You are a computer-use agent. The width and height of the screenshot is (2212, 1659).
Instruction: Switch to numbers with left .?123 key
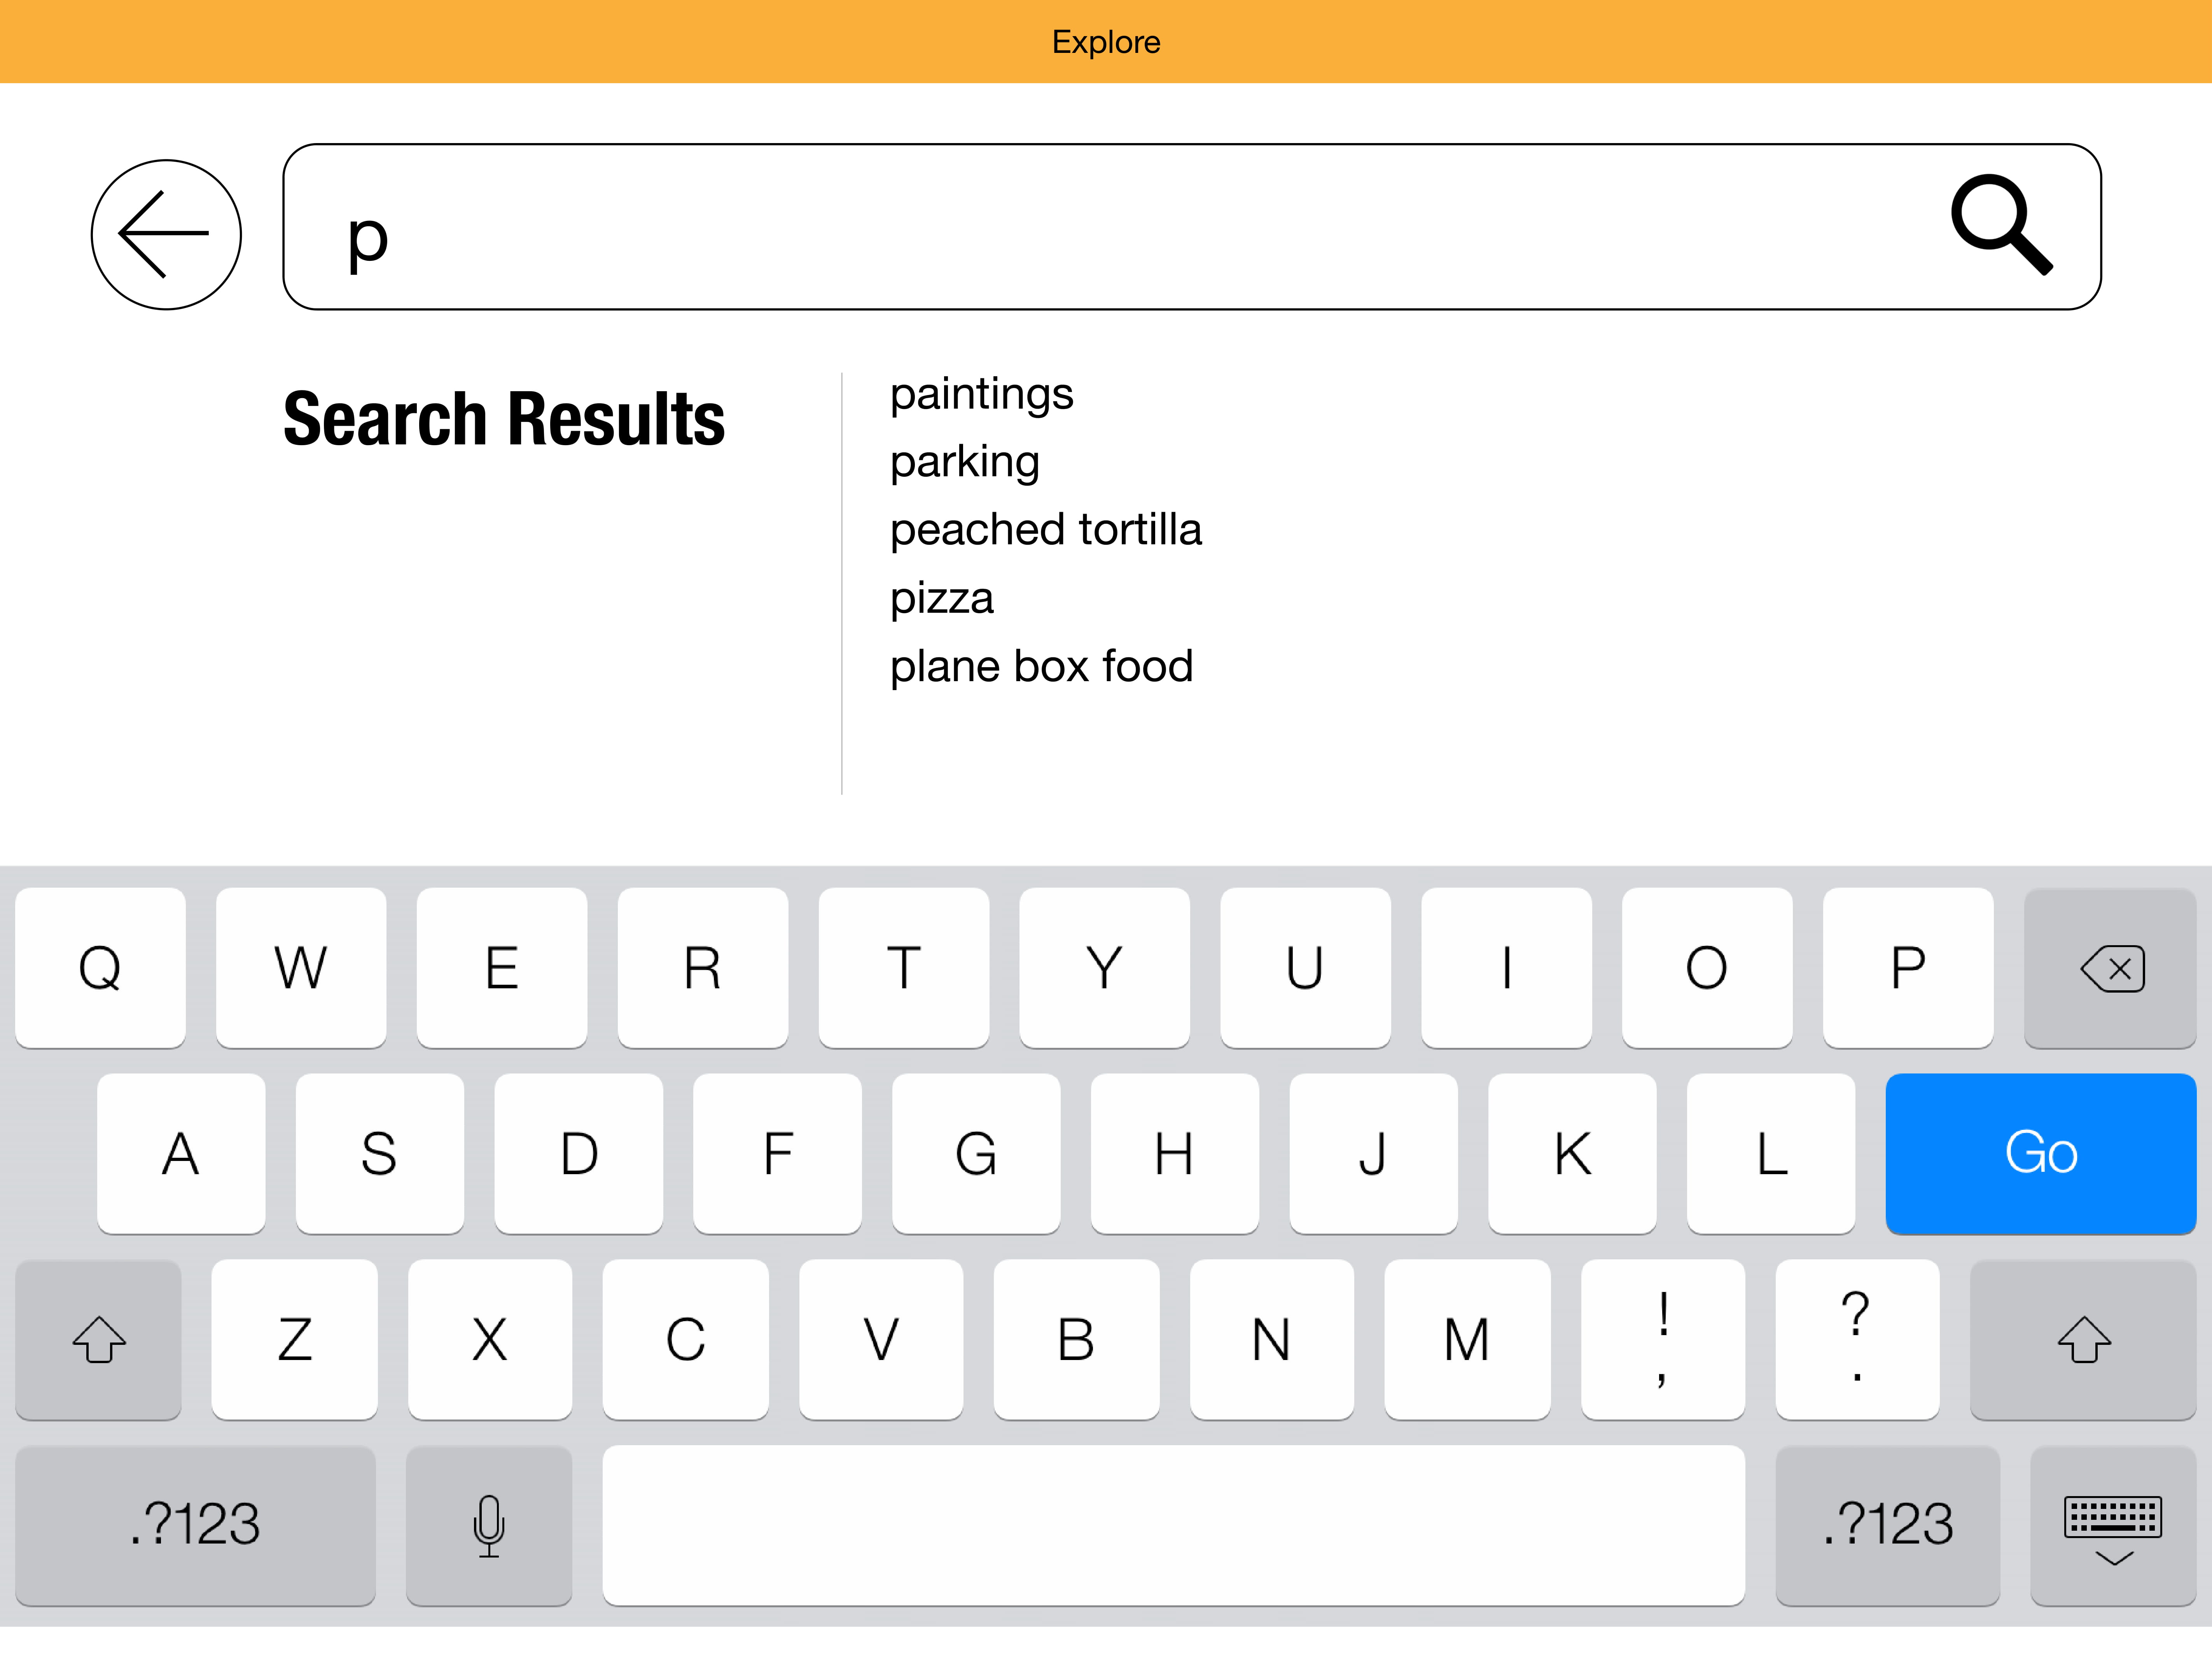pos(195,1525)
